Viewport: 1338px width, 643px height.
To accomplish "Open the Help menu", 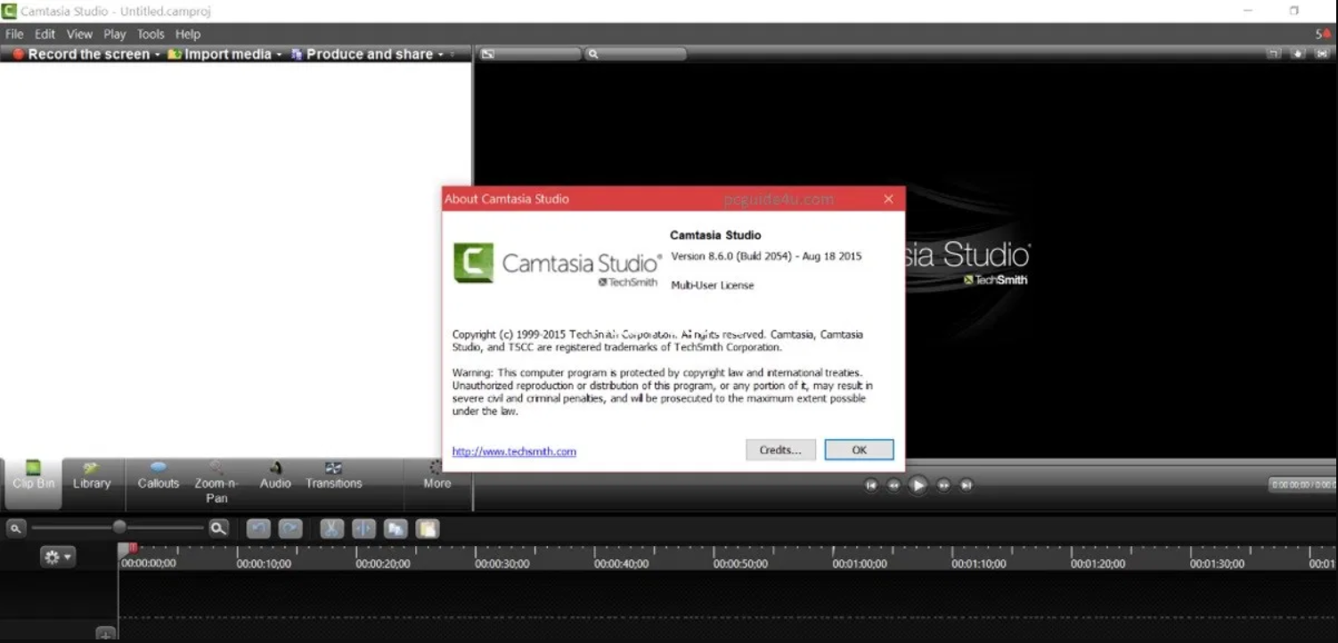I will click(x=188, y=34).
